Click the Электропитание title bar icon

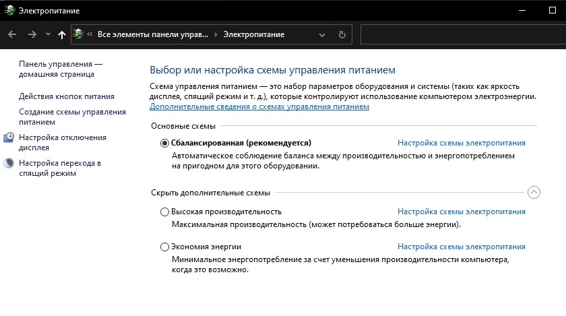pos(8,11)
